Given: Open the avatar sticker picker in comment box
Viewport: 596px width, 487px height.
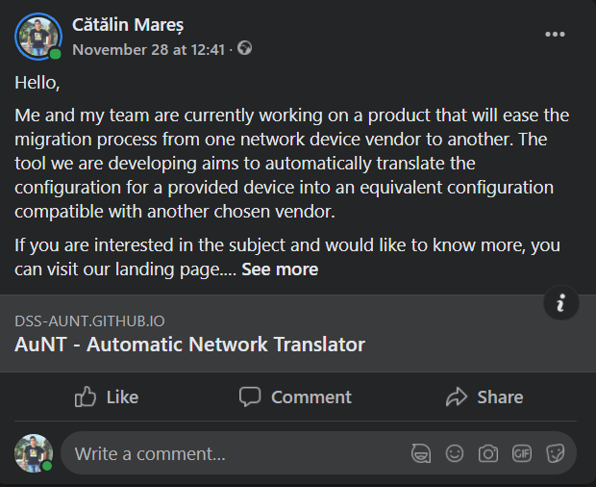Looking at the screenshot, I should coord(421,453).
